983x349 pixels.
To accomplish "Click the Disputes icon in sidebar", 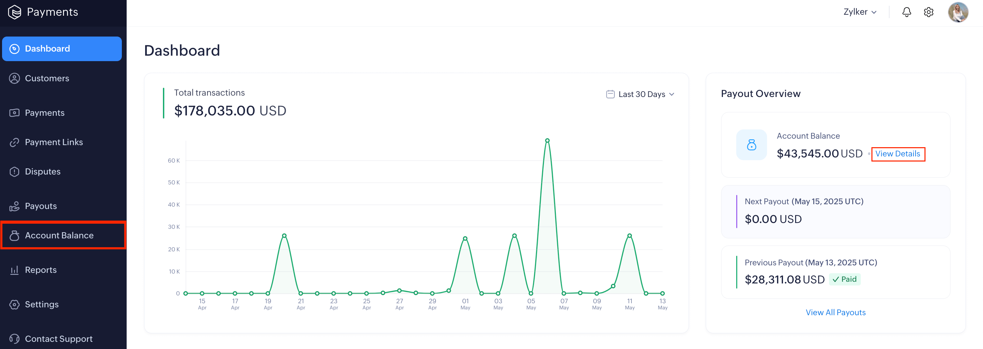I will click(x=14, y=172).
